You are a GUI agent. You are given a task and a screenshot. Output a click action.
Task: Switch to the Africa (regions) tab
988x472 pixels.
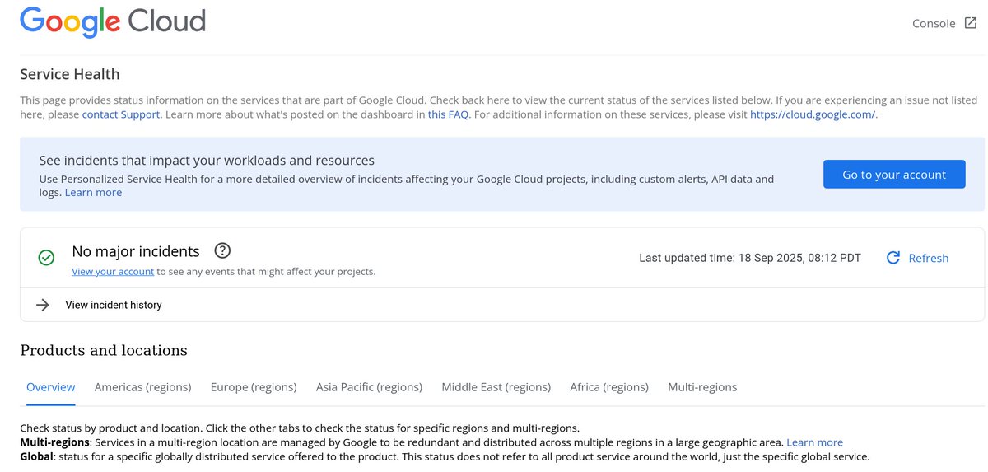click(609, 387)
